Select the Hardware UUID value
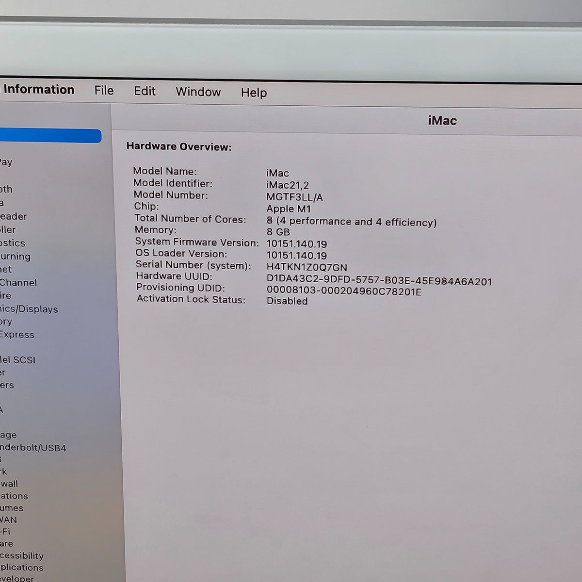The height and width of the screenshot is (582, 582). coord(379,280)
